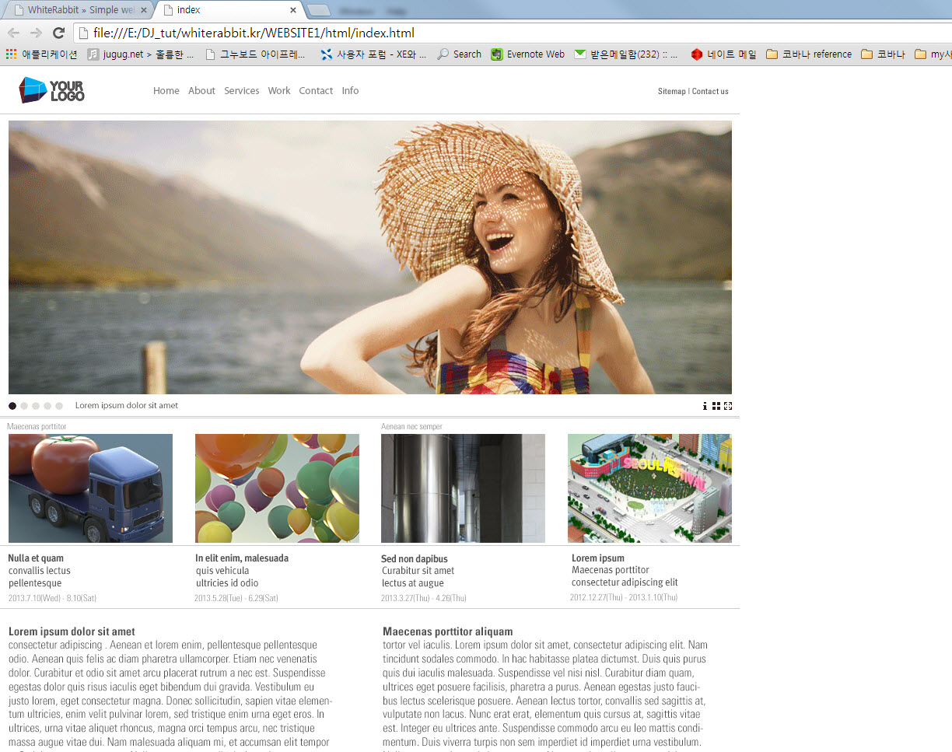
Task: Select the third slide indicator dot
Action: [x=36, y=406]
